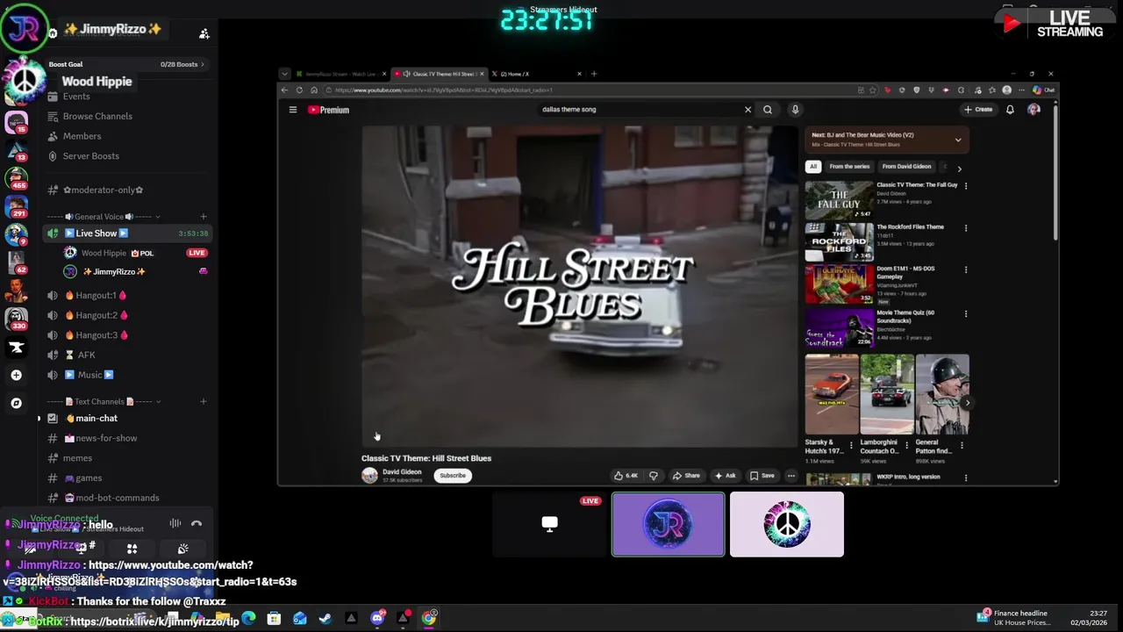The height and width of the screenshot is (632, 1123).
Task: Explore discoverable servers compass icon
Action: click(x=16, y=403)
